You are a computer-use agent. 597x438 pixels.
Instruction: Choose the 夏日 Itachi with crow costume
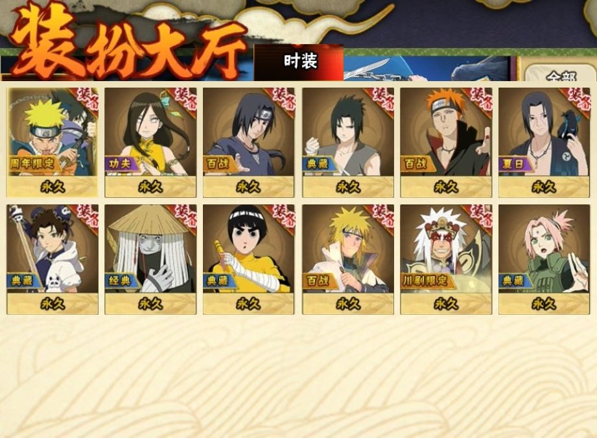pyautogui.click(x=544, y=142)
